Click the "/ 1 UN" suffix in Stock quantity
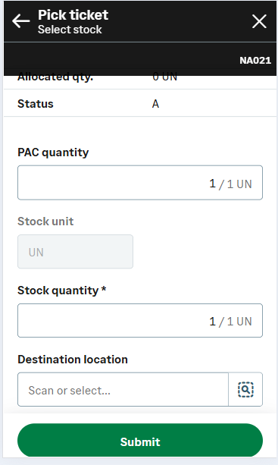The image size is (278, 465). (x=236, y=322)
